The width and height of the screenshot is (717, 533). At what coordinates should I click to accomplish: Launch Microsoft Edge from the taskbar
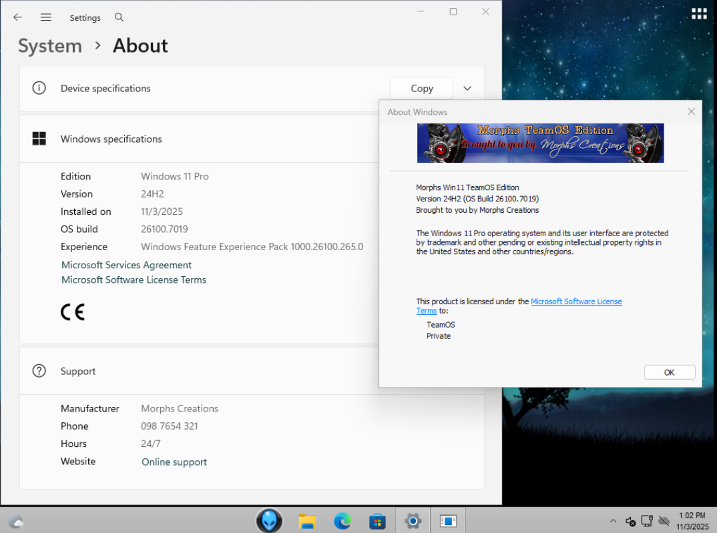(x=342, y=521)
